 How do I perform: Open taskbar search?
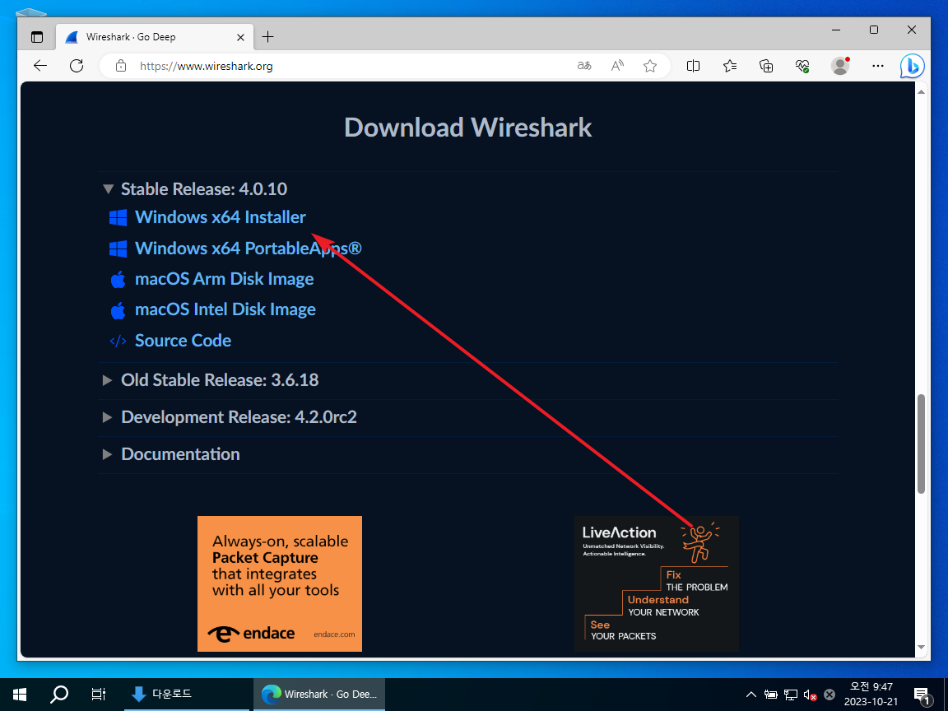pyautogui.click(x=58, y=695)
